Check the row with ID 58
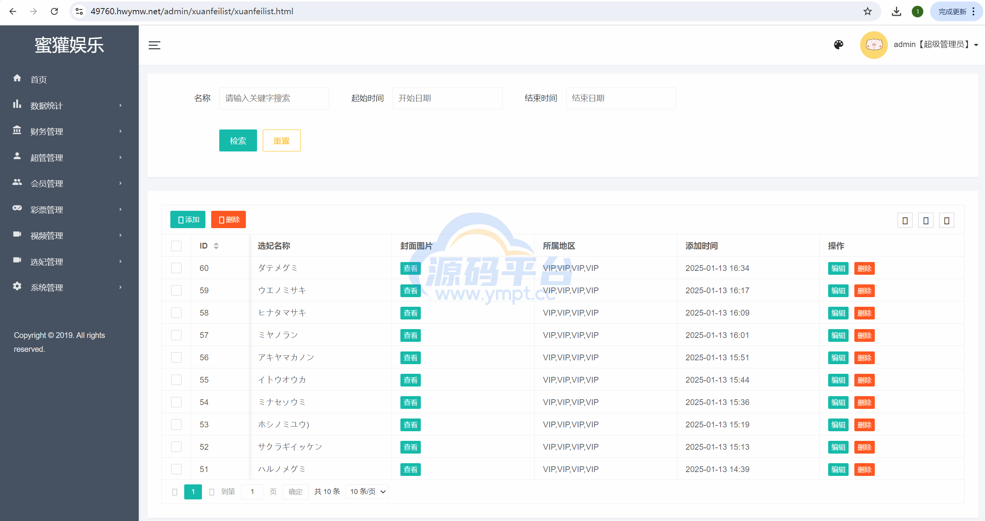Image resolution: width=985 pixels, height=521 pixels. 176,313
